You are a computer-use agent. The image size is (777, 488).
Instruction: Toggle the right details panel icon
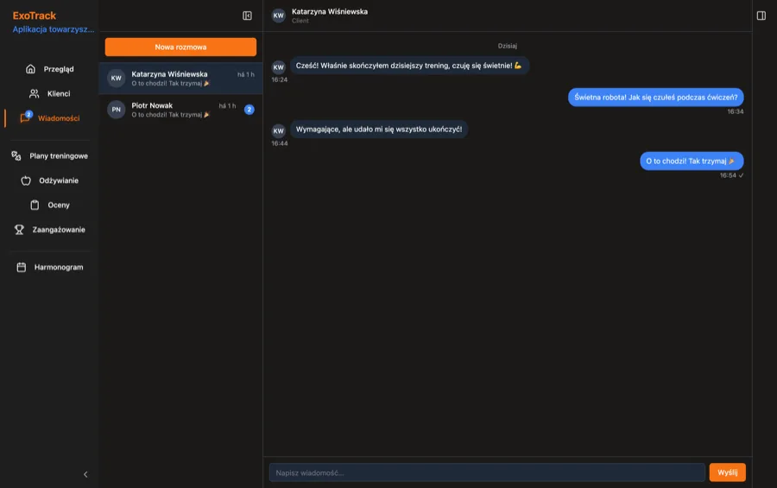click(x=761, y=16)
